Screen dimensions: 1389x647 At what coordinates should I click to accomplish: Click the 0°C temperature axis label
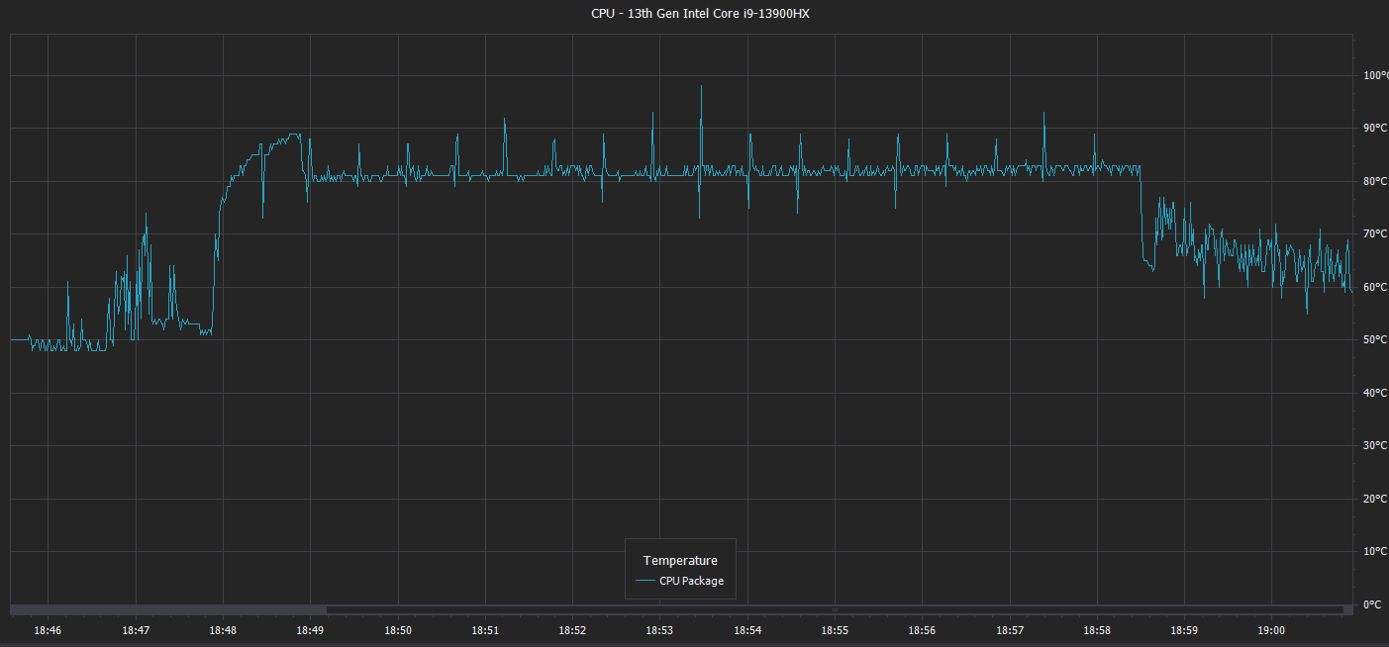pyautogui.click(x=1372, y=604)
